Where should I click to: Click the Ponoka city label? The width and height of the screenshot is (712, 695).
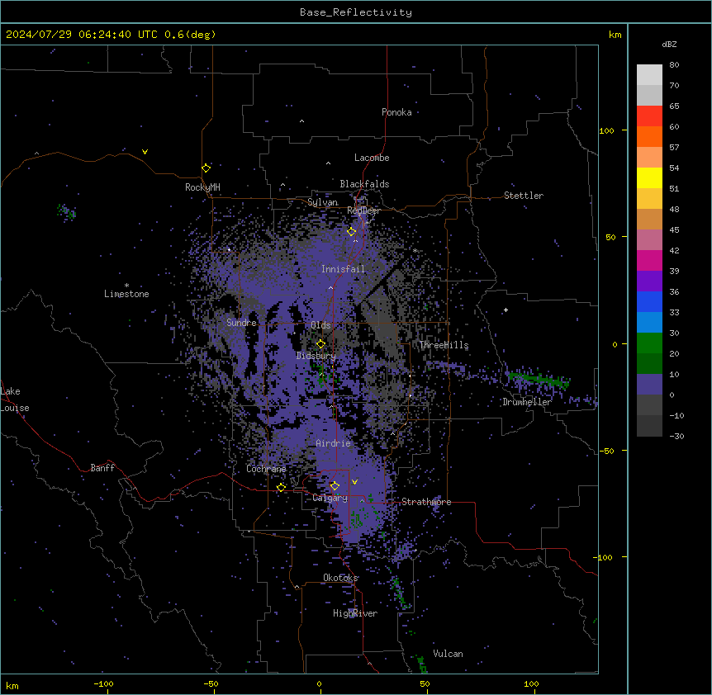tap(396, 112)
